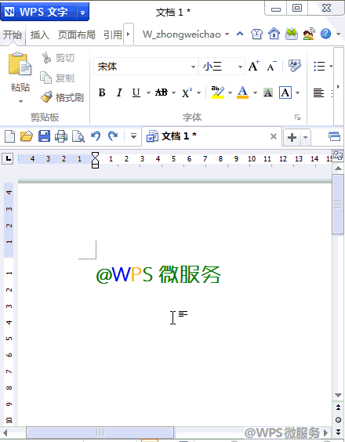Click the Open folder icon
This screenshot has height=442, width=345.
pyautogui.click(x=27, y=136)
